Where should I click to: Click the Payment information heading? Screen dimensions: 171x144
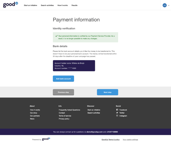point(76,20)
